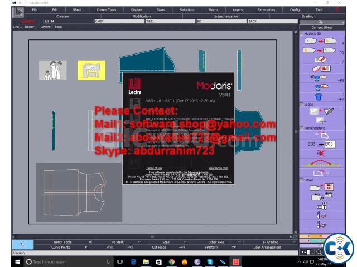Click the left arrow of the horizontal scrollbar
357x267 pixels.
(14, 237)
